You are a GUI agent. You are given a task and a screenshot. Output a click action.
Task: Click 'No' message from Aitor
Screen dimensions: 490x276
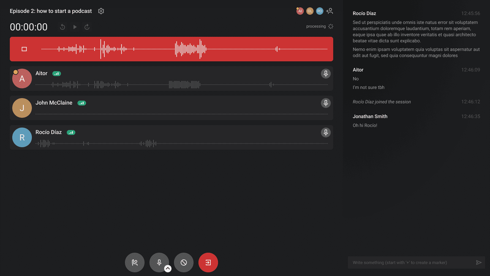tap(356, 79)
